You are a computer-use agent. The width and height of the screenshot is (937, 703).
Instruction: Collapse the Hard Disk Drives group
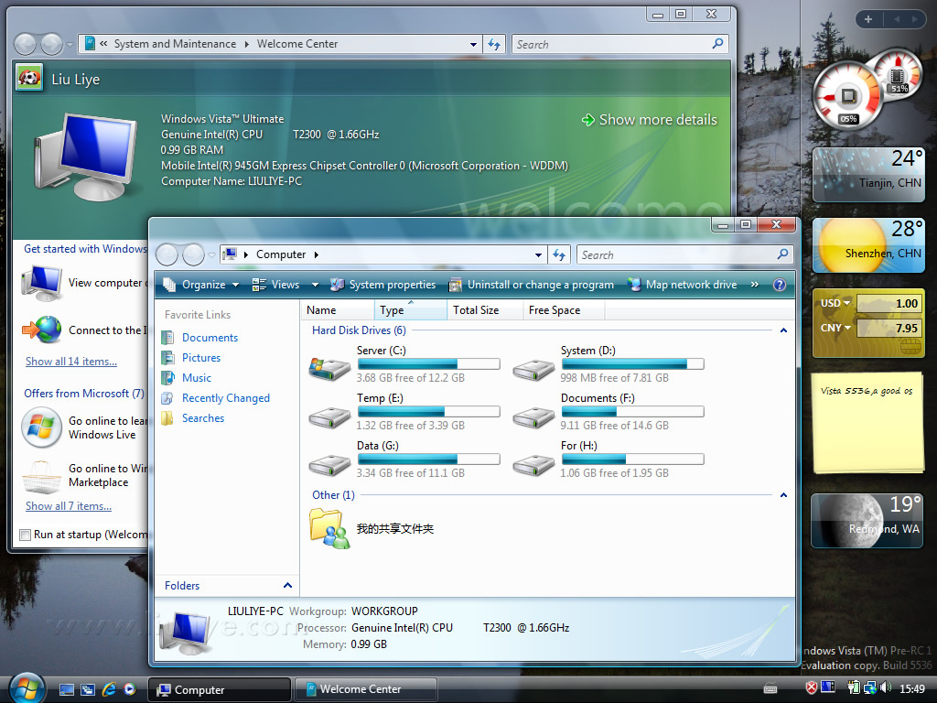pos(783,330)
